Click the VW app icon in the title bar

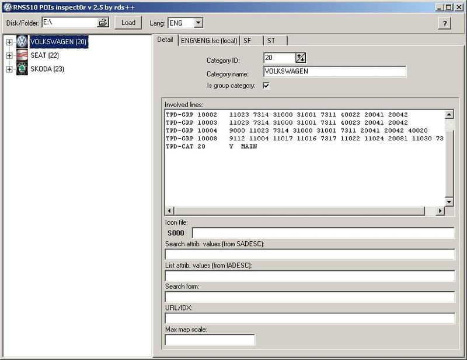(7, 7)
